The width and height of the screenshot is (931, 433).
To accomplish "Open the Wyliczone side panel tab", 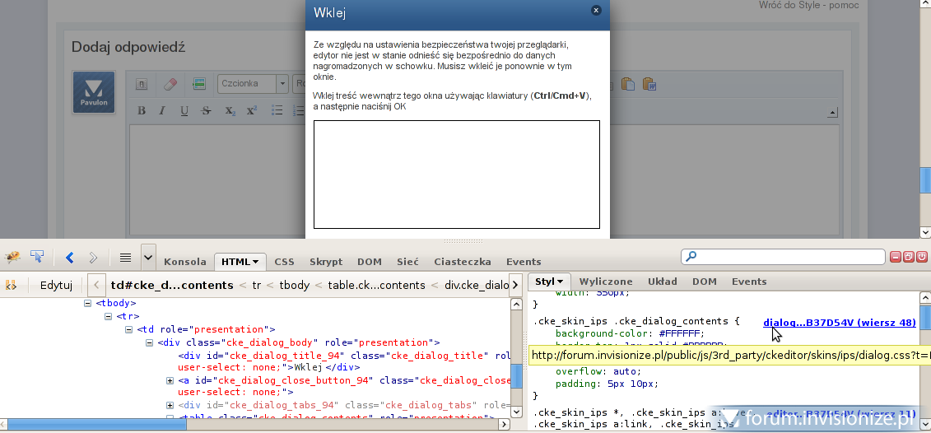I will tap(606, 282).
